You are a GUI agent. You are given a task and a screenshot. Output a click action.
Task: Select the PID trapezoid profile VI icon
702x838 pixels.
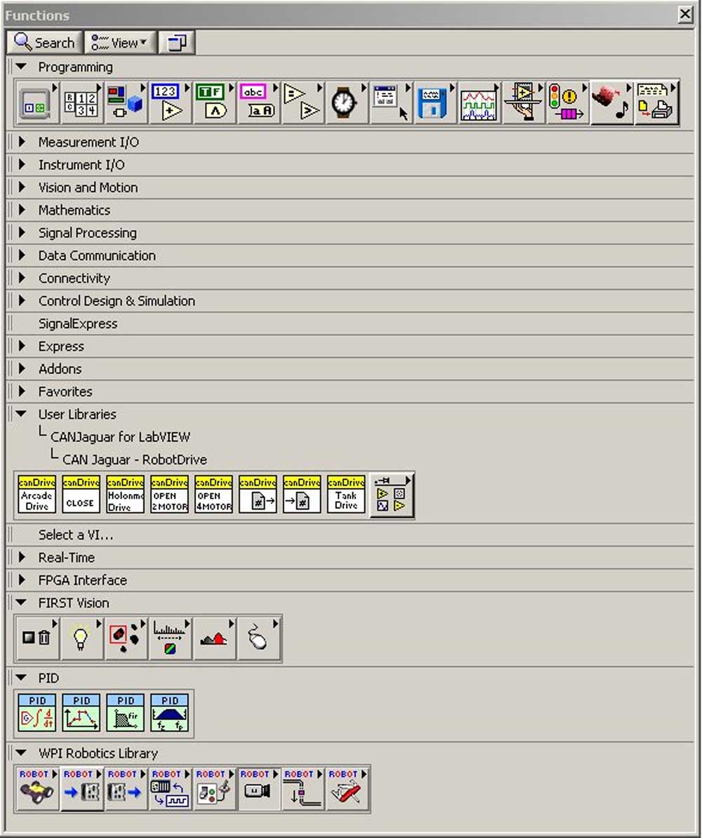click(x=169, y=713)
